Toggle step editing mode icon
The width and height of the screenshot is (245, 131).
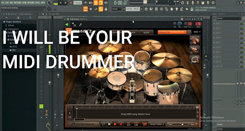click(95, 9)
